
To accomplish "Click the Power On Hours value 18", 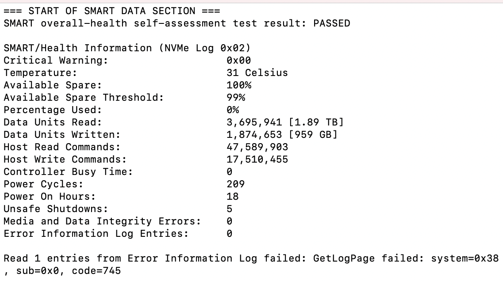I will pyautogui.click(x=233, y=197).
